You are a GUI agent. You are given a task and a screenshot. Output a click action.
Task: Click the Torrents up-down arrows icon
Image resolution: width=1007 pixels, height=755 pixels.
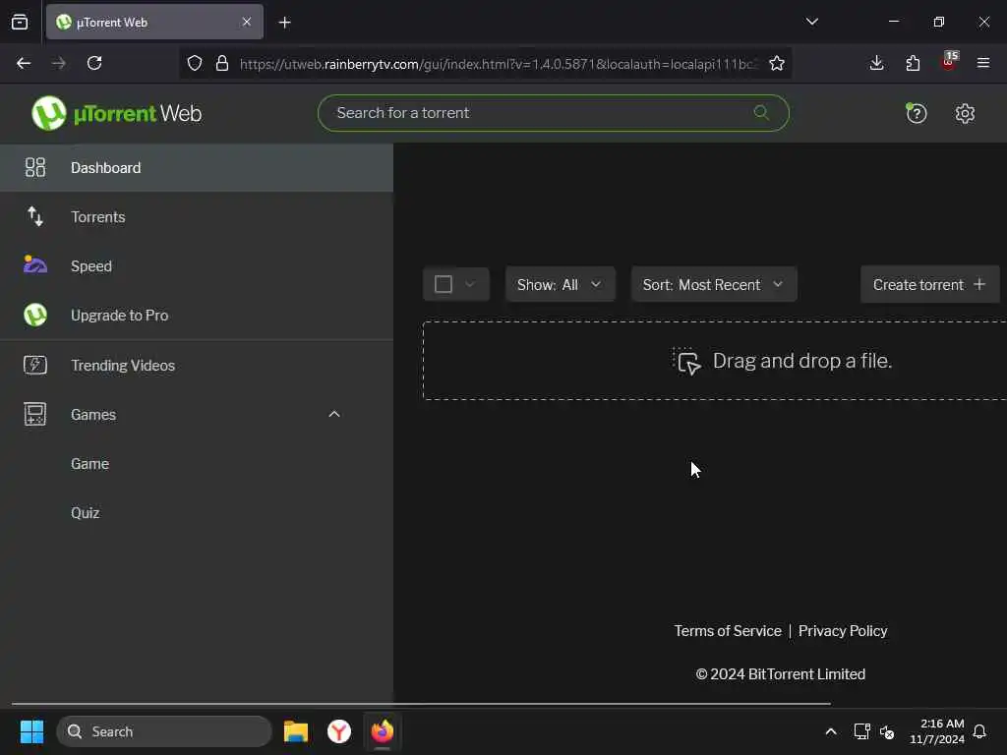(x=35, y=217)
